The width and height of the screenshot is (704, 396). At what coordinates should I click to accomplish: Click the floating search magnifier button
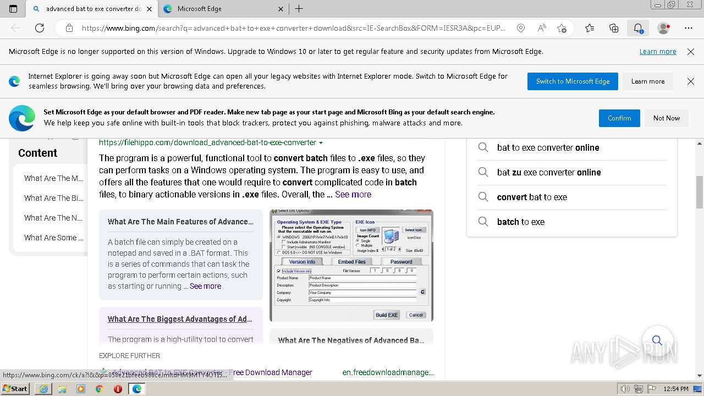pos(657,340)
